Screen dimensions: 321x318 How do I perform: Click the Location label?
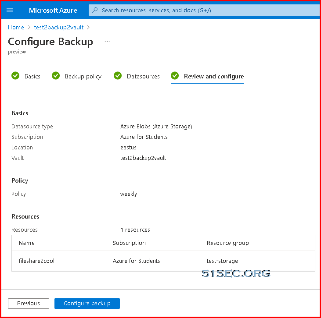pyautogui.click(x=22, y=148)
